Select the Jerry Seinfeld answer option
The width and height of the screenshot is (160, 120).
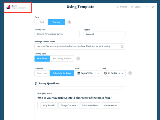(49, 105)
